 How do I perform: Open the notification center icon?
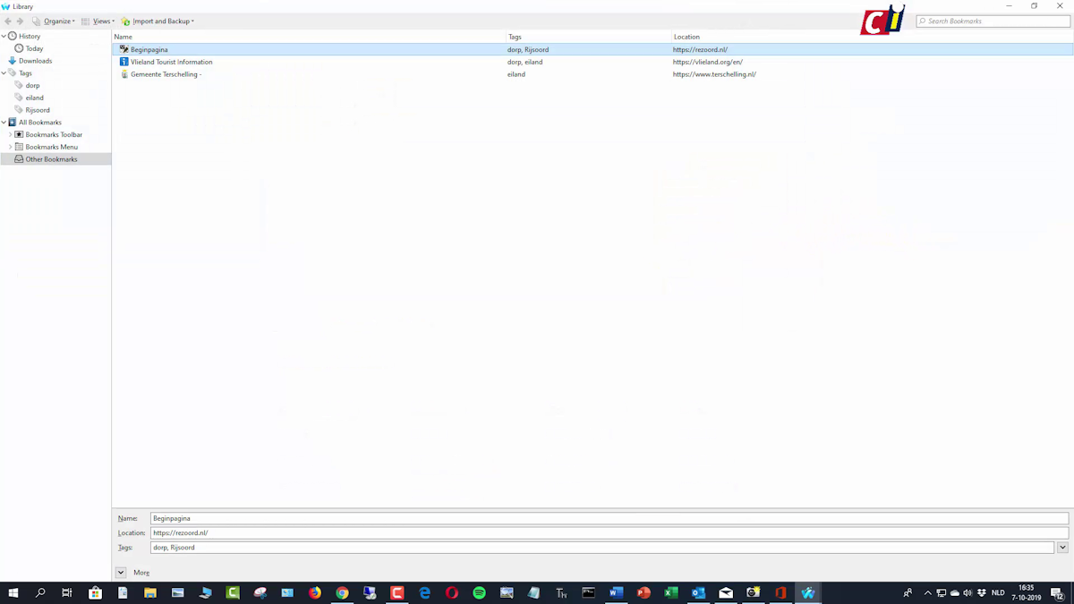click(x=1057, y=592)
